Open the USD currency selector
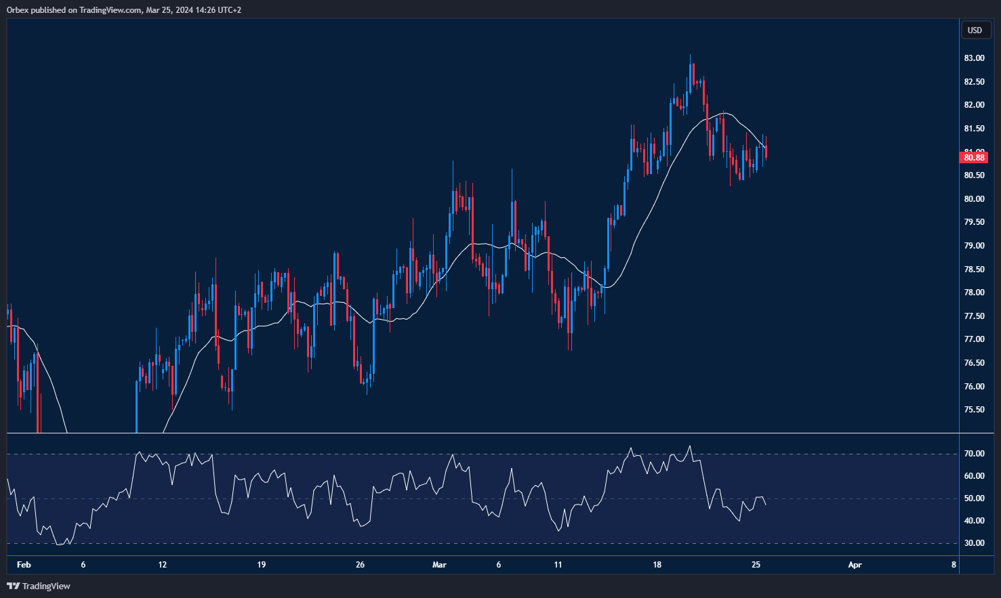Image resolution: width=1001 pixels, height=598 pixels. (975, 30)
